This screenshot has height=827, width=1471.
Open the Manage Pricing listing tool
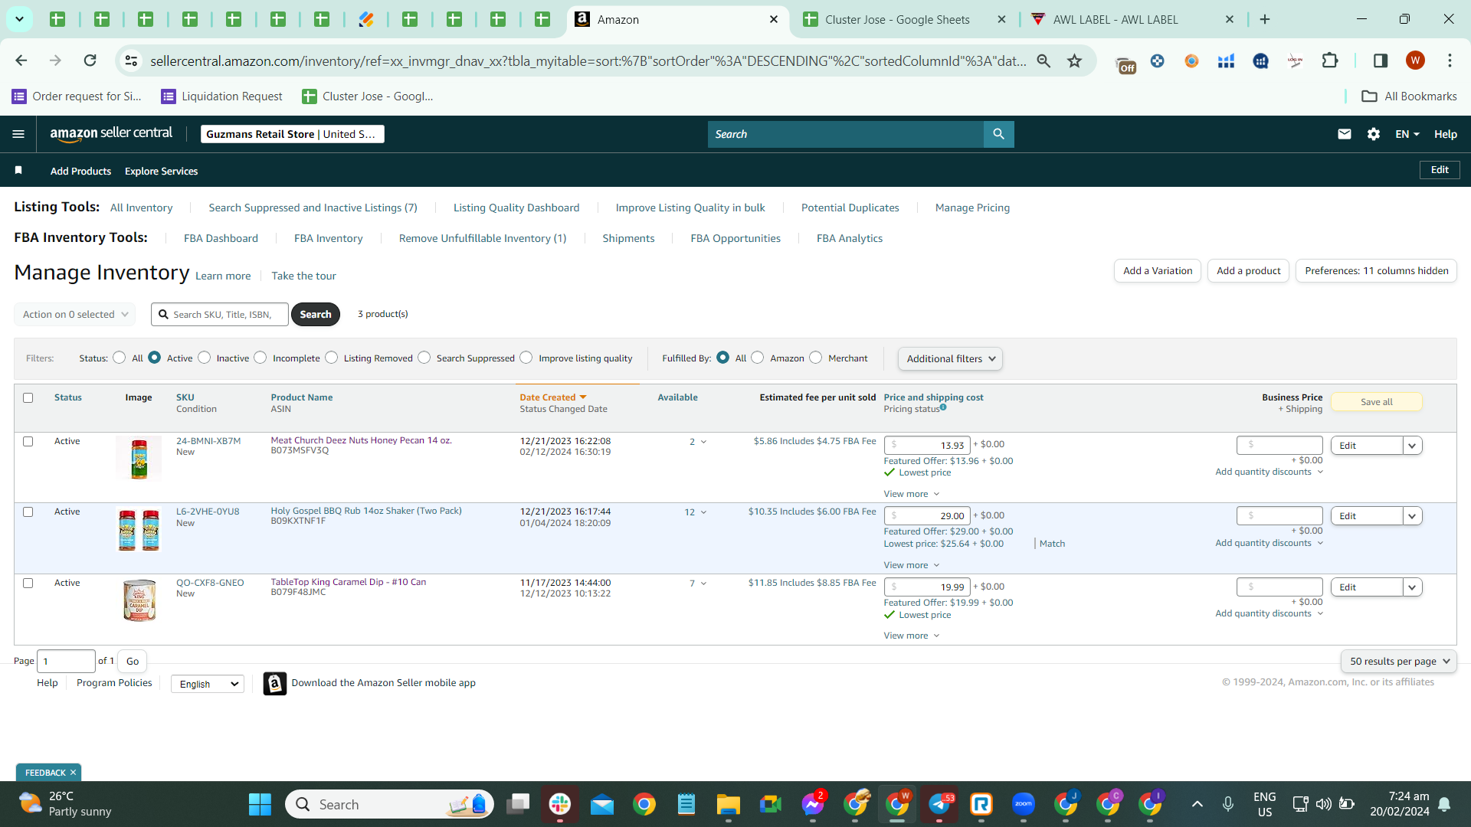(x=972, y=208)
